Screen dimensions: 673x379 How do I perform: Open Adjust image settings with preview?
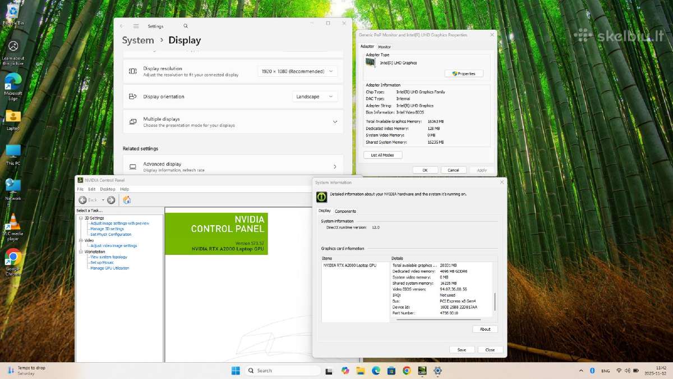pos(120,223)
